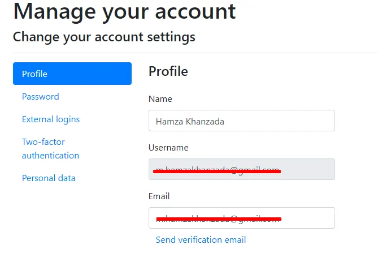Open the Password settings tab
378x253 pixels.
pyautogui.click(x=40, y=97)
